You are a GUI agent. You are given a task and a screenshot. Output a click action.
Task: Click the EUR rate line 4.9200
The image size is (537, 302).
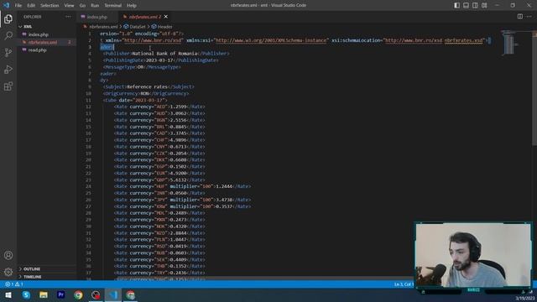pyautogui.click(x=159, y=174)
